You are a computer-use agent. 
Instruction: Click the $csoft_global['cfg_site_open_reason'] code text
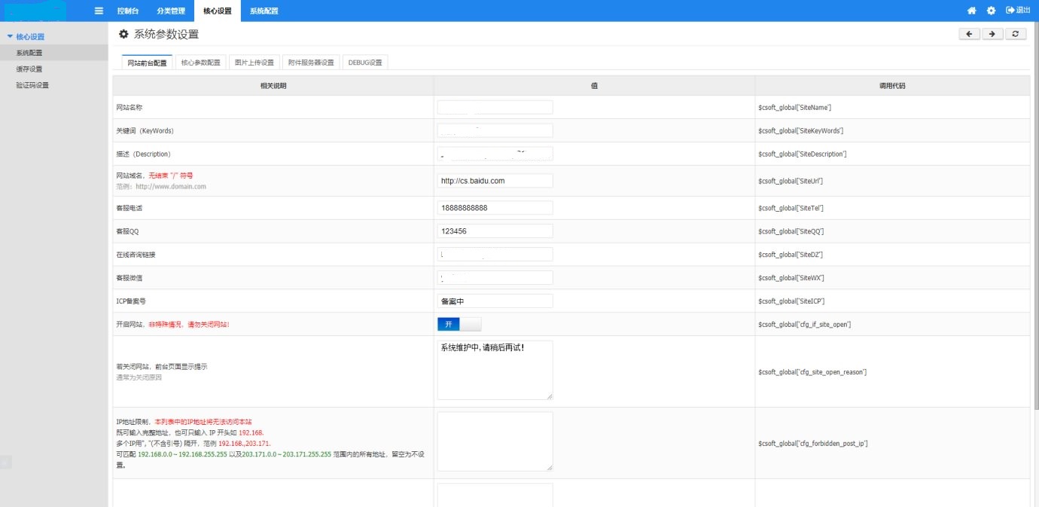812,372
